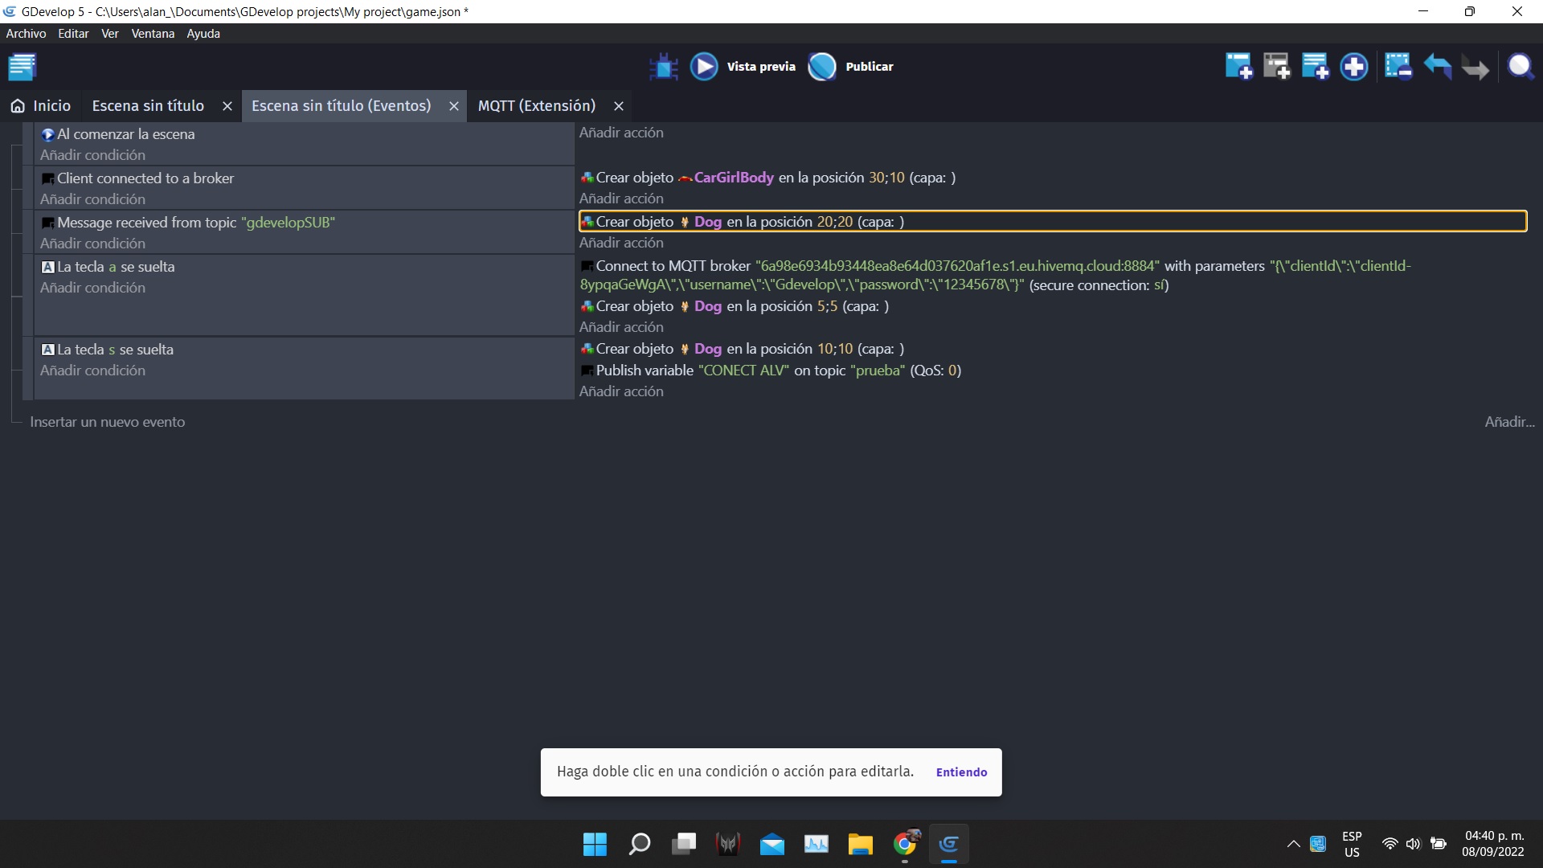Screen dimensions: 1543x868
Task: Close the Escena sin título (Eventos) tab
Action: (454, 106)
